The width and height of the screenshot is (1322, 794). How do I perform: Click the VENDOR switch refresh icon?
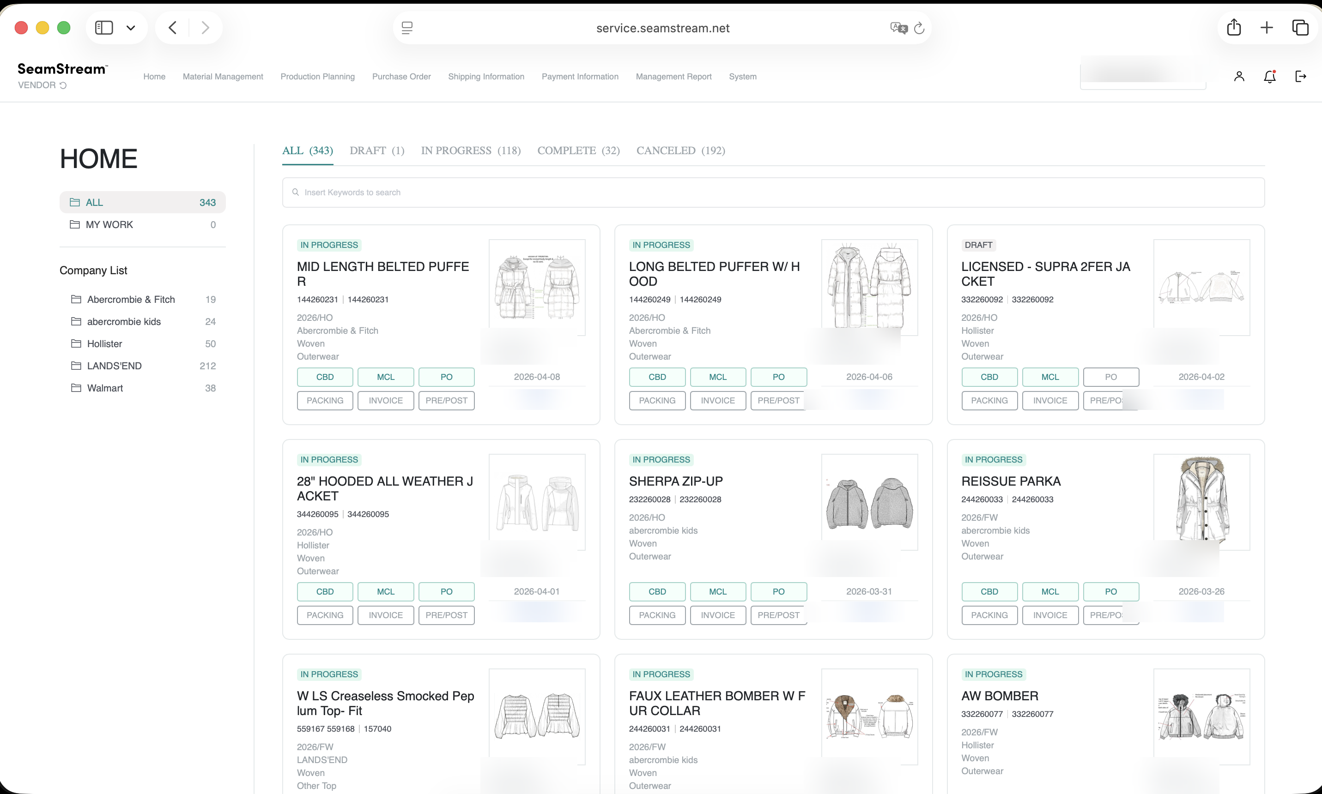pyautogui.click(x=63, y=85)
